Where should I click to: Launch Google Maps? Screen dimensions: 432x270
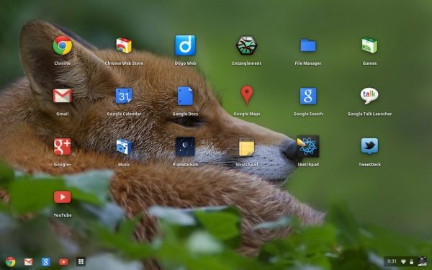(247, 95)
